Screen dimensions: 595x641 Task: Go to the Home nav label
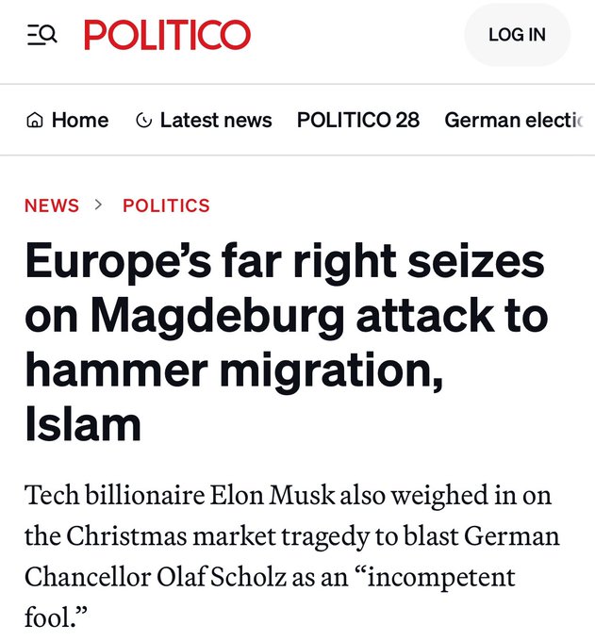[x=80, y=121]
